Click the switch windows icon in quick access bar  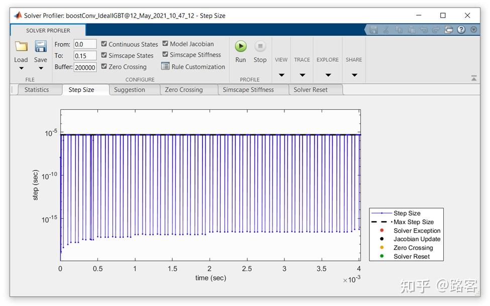coord(449,30)
